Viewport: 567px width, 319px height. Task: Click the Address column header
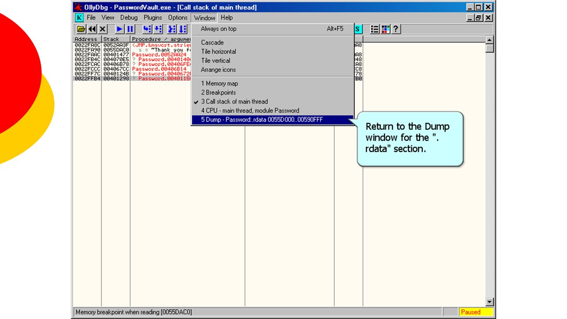click(87, 39)
